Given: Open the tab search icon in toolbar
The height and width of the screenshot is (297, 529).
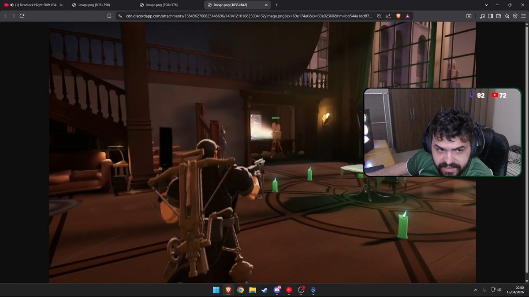Looking at the screenshot, I should tap(469, 16).
